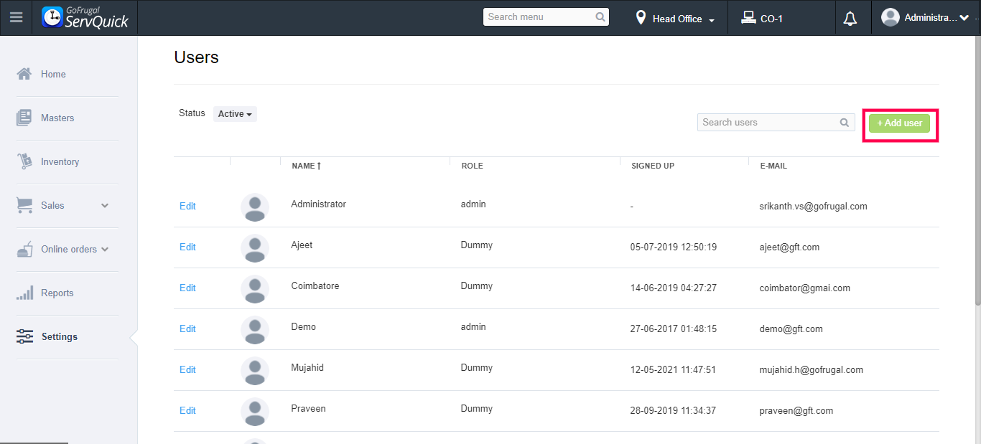Click the search users magnifier icon
981x444 pixels.
click(845, 123)
